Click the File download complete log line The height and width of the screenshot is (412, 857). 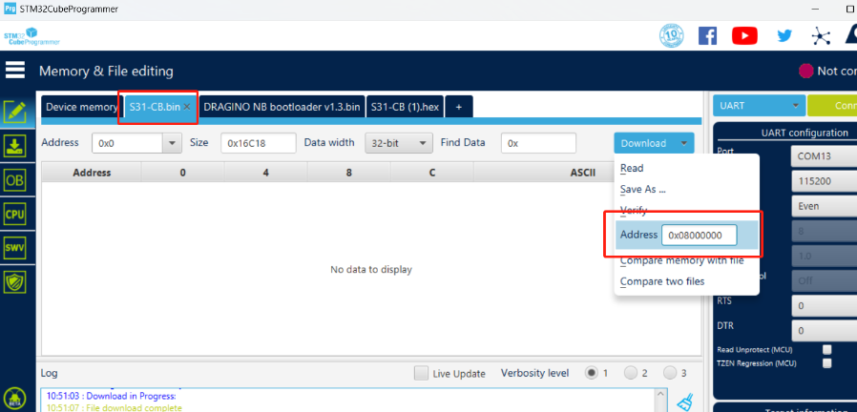pyautogui.click(x=115, y=407)
